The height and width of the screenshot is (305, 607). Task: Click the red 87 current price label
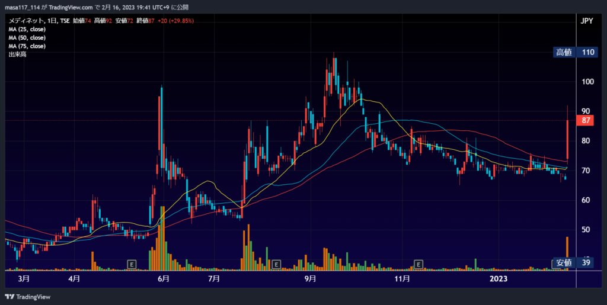coord(586,121)
